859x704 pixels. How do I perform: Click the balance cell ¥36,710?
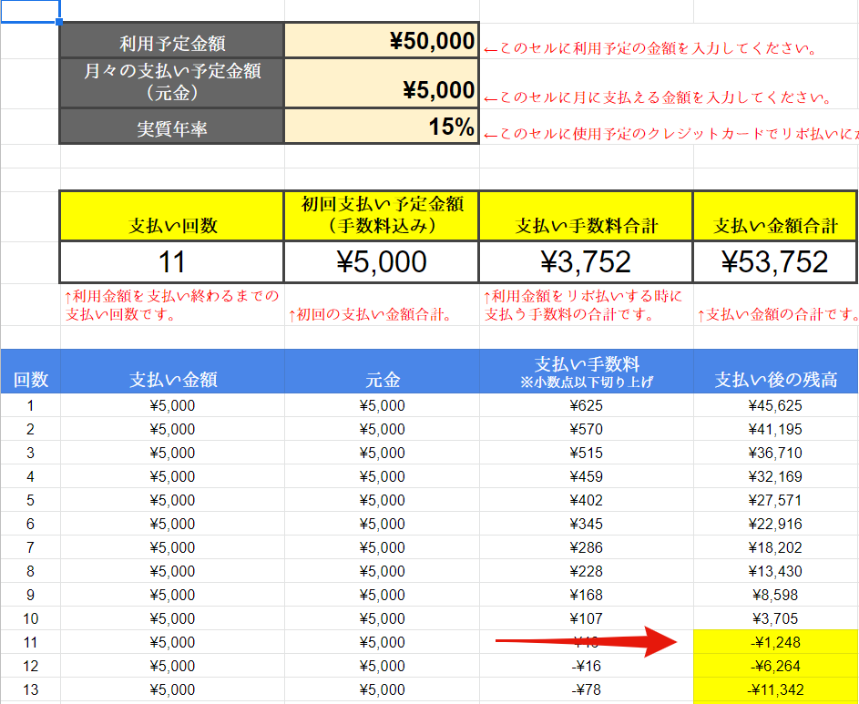coord(775,453)
